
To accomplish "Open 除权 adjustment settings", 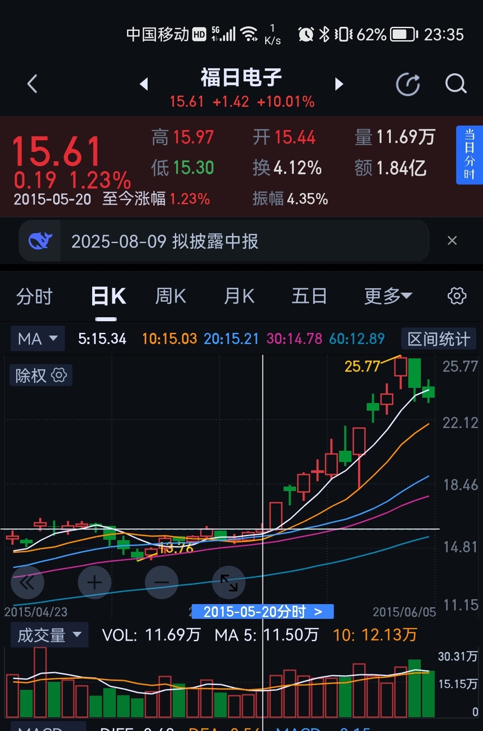I will point(41,375).
